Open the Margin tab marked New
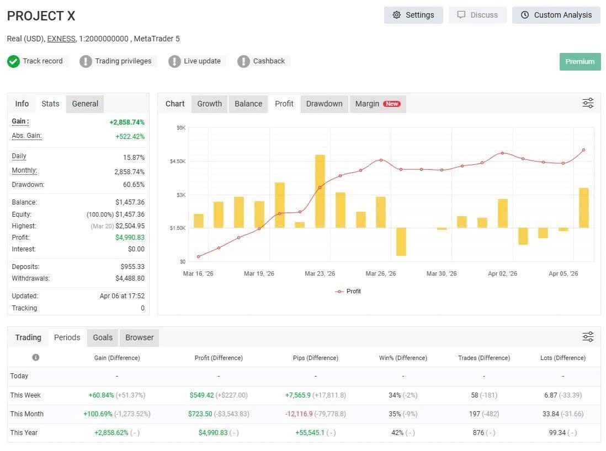 [x=378, y=104]
